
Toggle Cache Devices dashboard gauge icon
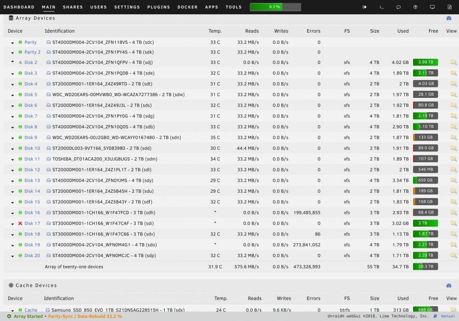tap(449, 286)
